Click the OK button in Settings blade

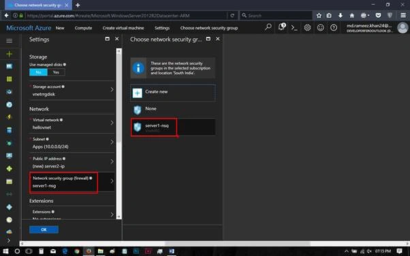pyautogui.click(x=44, y=229)
